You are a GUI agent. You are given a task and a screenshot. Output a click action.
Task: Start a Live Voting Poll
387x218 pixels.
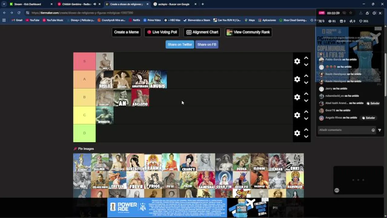162,32
